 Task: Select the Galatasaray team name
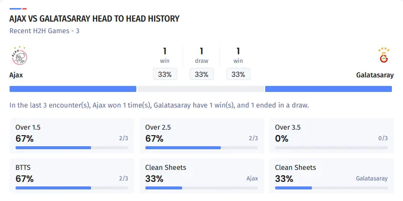[x=375, y=75]
